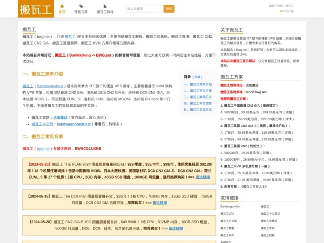Open 详情 for CN2 500GB/月 29.99美元/年
Image resolution: width=324 pixels, height=243 pixels.
266,153
